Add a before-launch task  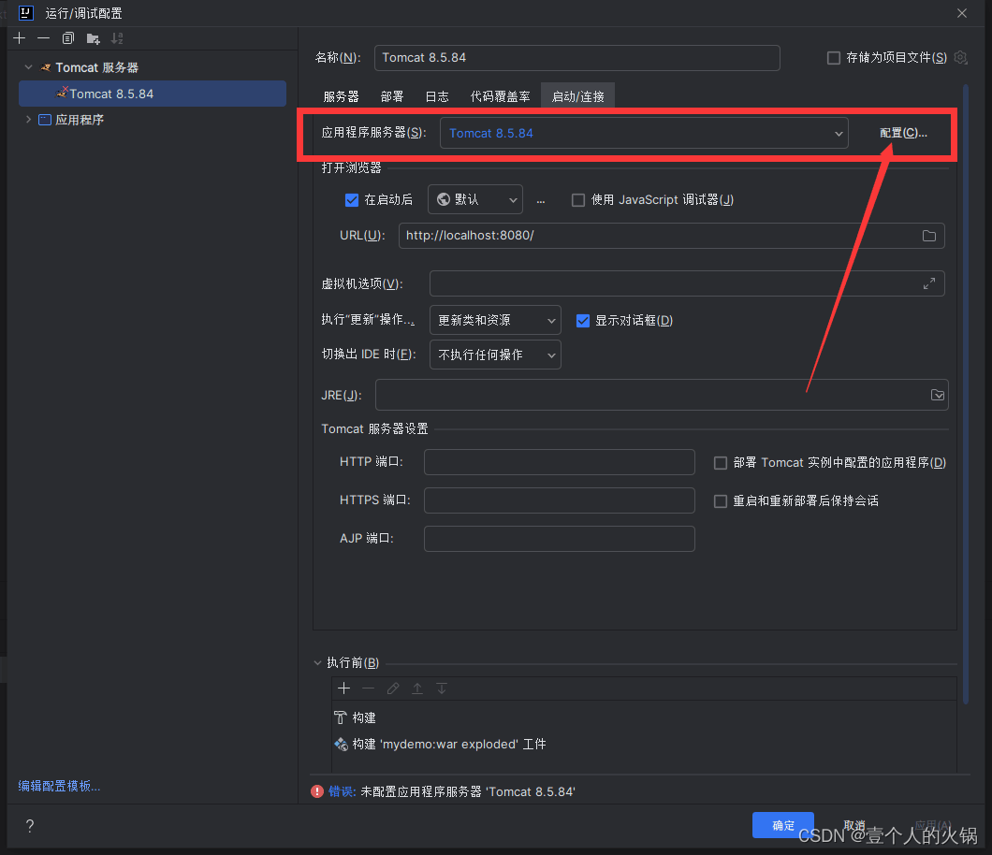click(344, 688)
